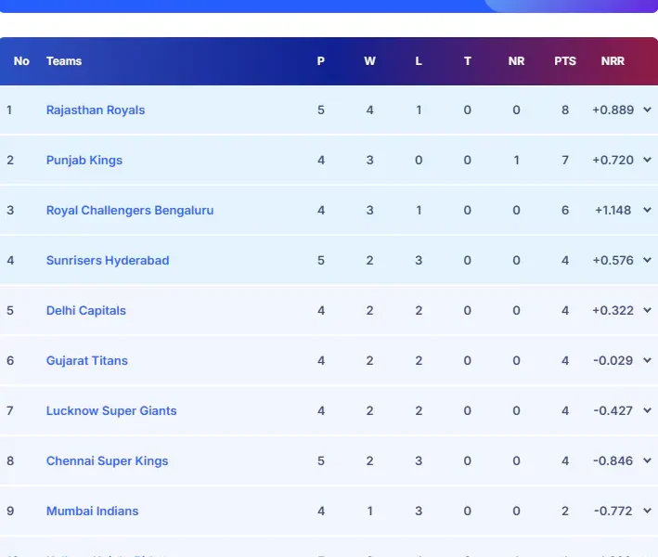Expand the Chennai Super Kings chevron

(x=647, y=460)
